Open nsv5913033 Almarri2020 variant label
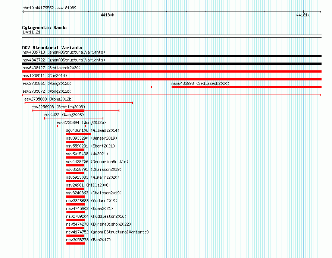332x258 pixels. pyautogui.click(x=93, y=177)
